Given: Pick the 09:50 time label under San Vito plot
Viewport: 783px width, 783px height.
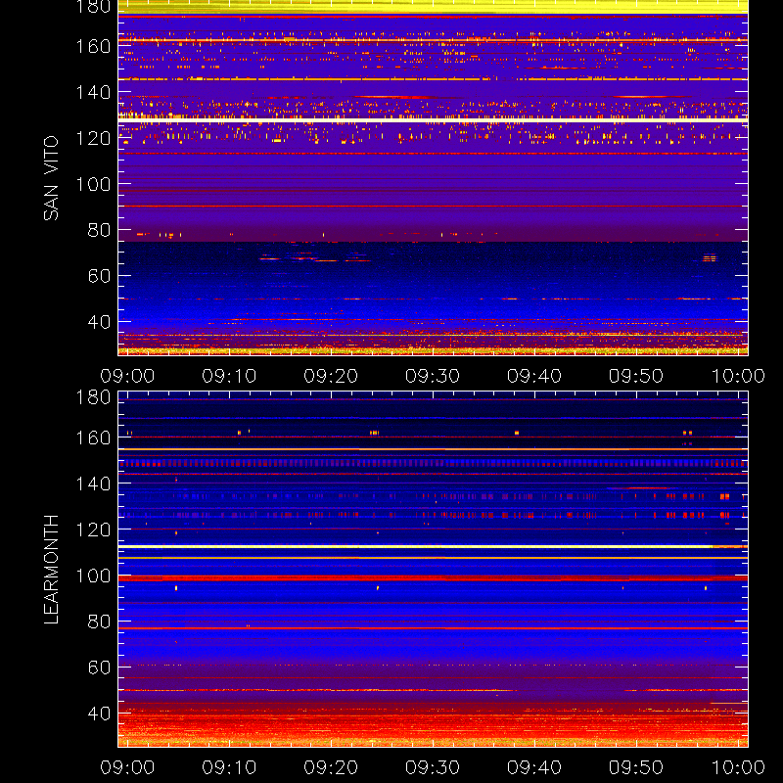Looking at the screenshot, I should coord(636,376).
